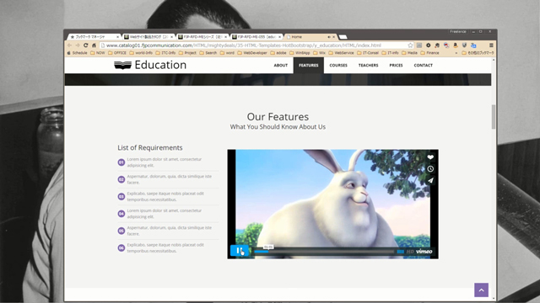This screenshot has height=303, width=540.
Task: Go to the browser Home icon
Action: pos(94,45)
